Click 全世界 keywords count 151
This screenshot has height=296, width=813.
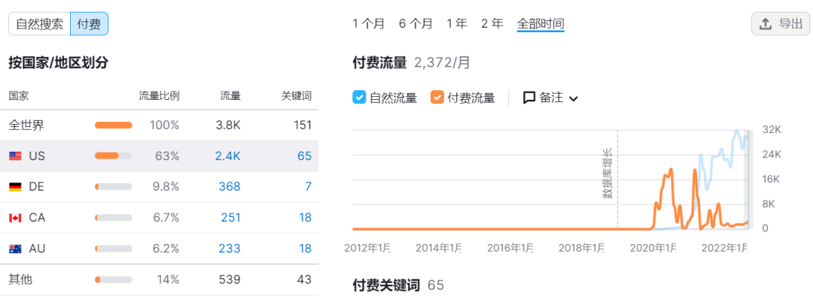303,125
